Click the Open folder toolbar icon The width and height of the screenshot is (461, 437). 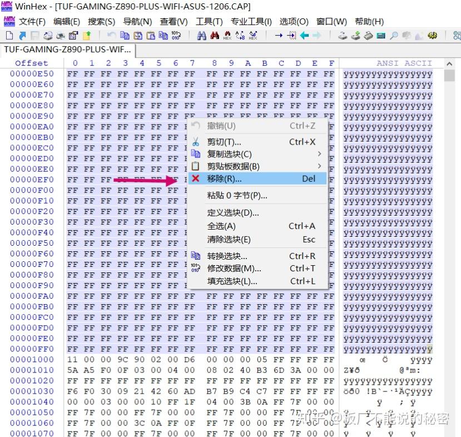point(87,36)
